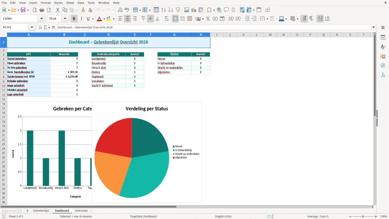Open the Tools menu

pos(91,3)
